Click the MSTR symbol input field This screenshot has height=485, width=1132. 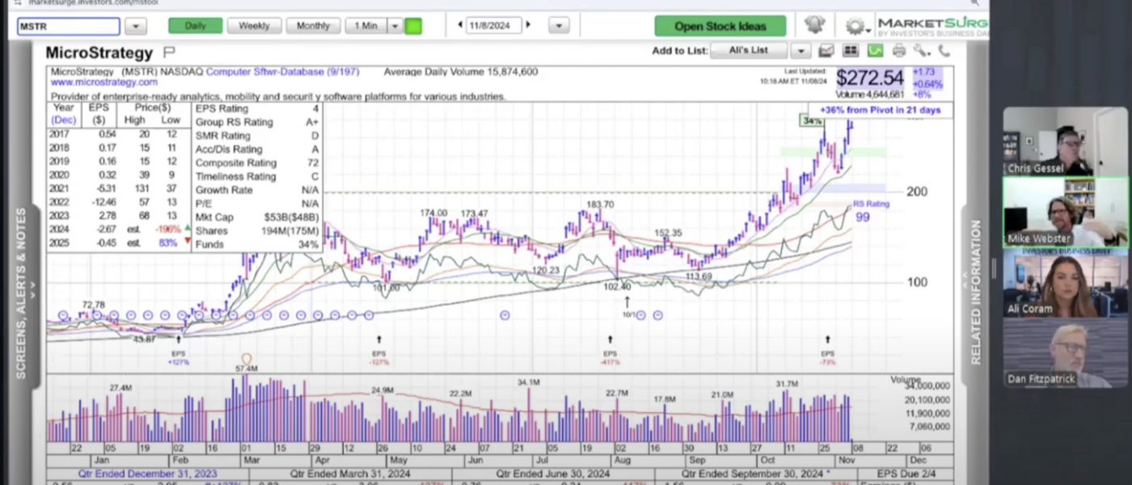(69, 26)
